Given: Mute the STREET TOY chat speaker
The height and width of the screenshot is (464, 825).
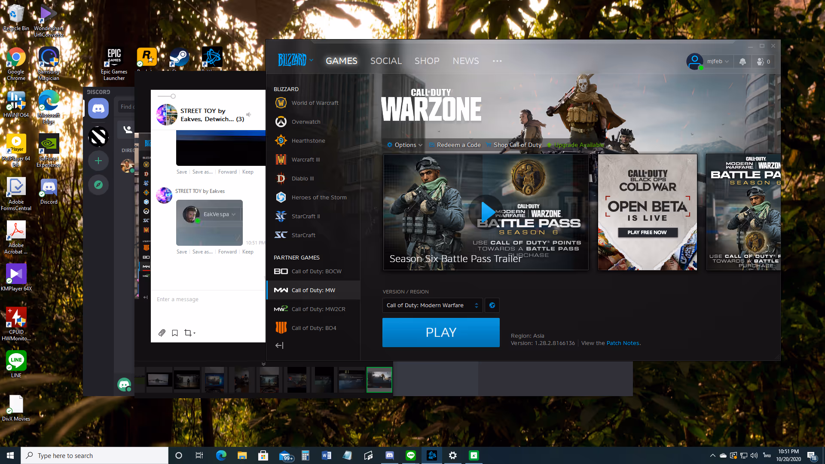Looking at the screenshot, I should (x=248, y=115).
